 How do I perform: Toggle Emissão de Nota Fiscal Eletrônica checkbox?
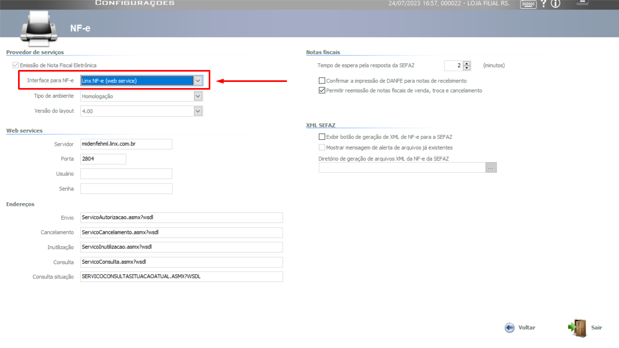[x=15, y=65]
